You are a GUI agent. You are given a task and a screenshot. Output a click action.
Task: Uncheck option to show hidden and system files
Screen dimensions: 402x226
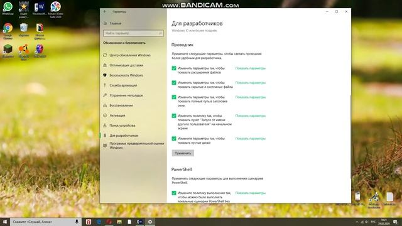(174, 82)
